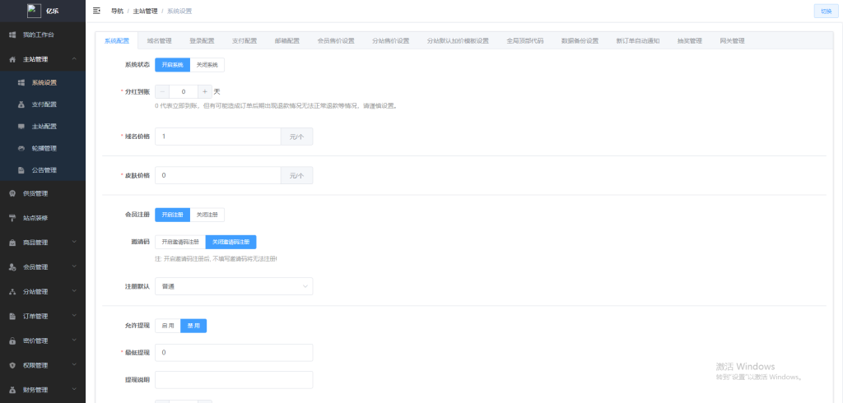Click the sidebar collapse hamburger icon

(x=97, y=11)
